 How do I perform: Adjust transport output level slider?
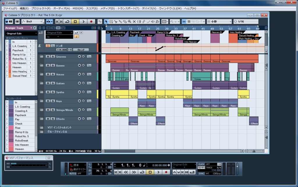[237, 166]
